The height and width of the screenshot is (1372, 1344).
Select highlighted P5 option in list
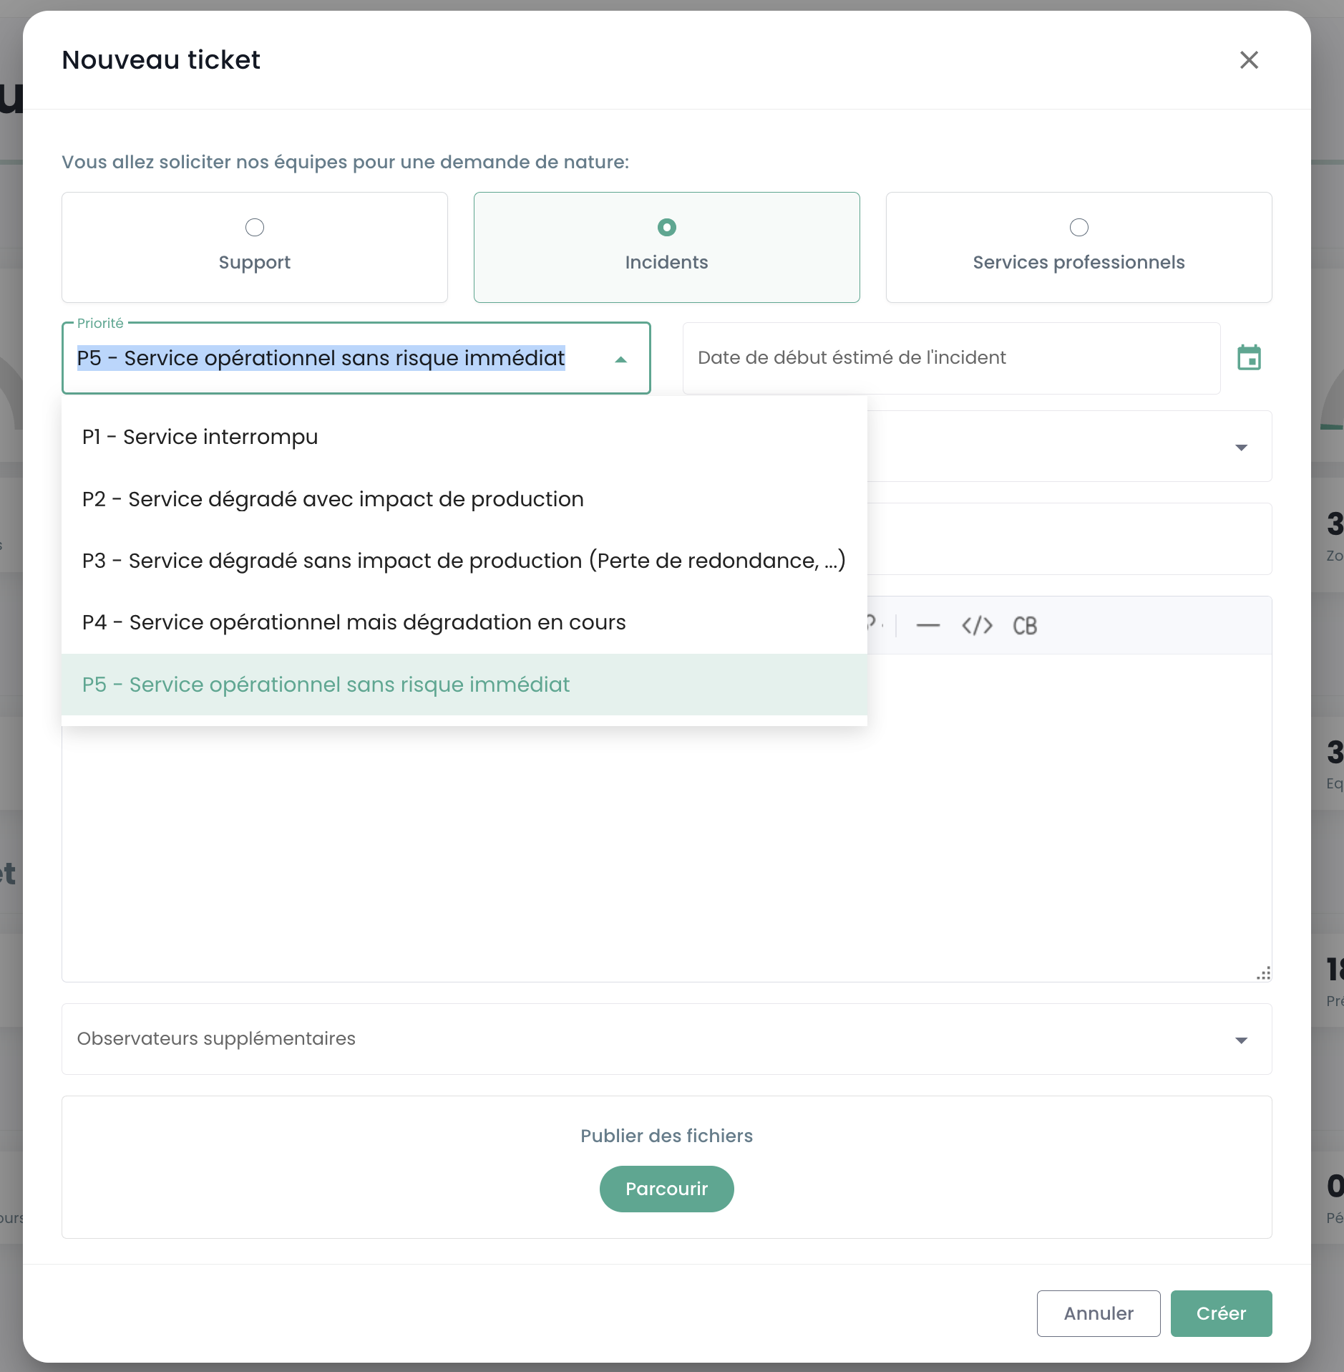tap(326, 685)
